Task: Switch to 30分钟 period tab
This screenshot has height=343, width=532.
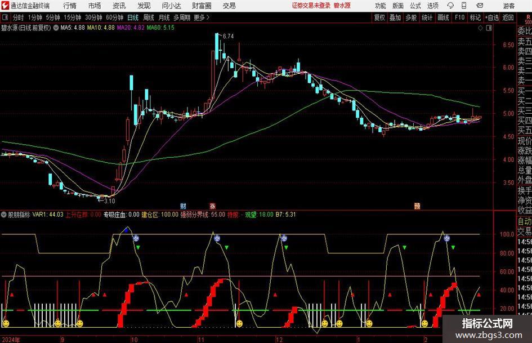Action: [x=93, y=17]
